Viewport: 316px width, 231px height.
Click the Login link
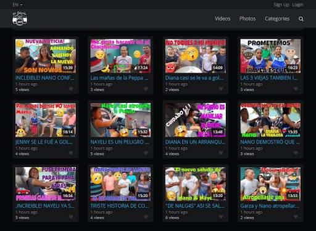click(x=297, y=5)
